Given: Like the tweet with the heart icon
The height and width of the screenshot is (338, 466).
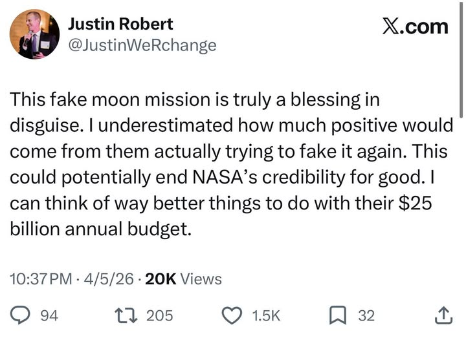Looking at the screenshot, I should (231, 315).
